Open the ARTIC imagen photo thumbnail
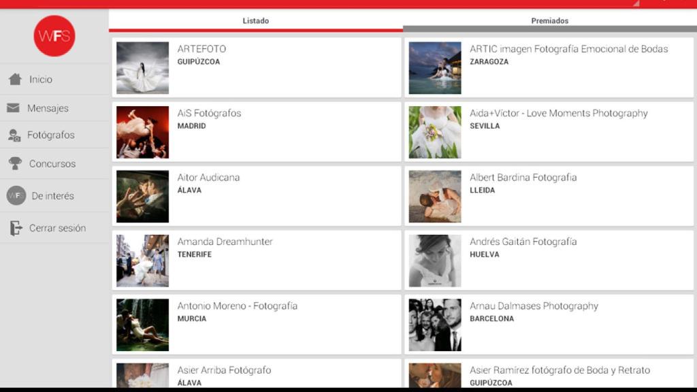 [435, 68]
